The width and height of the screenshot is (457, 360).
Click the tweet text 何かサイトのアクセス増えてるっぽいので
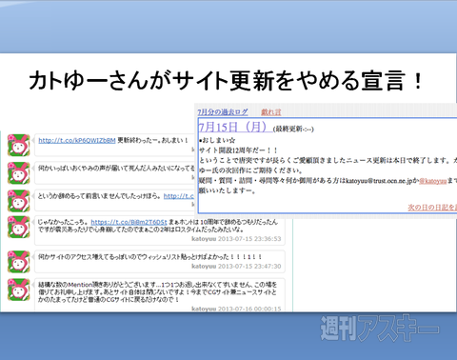point(149,256)
